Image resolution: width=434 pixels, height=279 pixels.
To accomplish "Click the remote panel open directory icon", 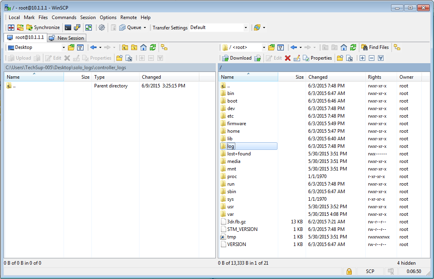I will tap(271, 48).
